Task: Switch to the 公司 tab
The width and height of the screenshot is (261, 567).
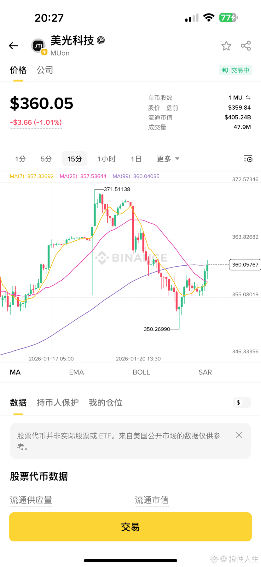Action: (45, 70)
